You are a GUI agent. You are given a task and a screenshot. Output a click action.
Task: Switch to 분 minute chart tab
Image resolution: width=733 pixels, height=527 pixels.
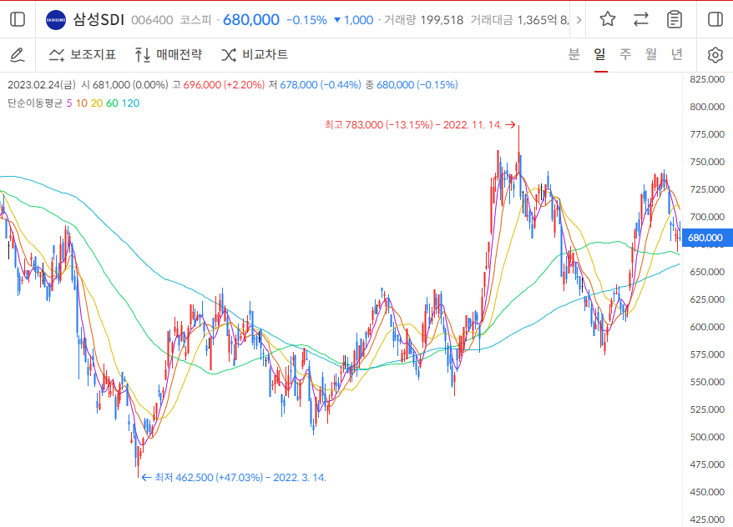[574, 54]
